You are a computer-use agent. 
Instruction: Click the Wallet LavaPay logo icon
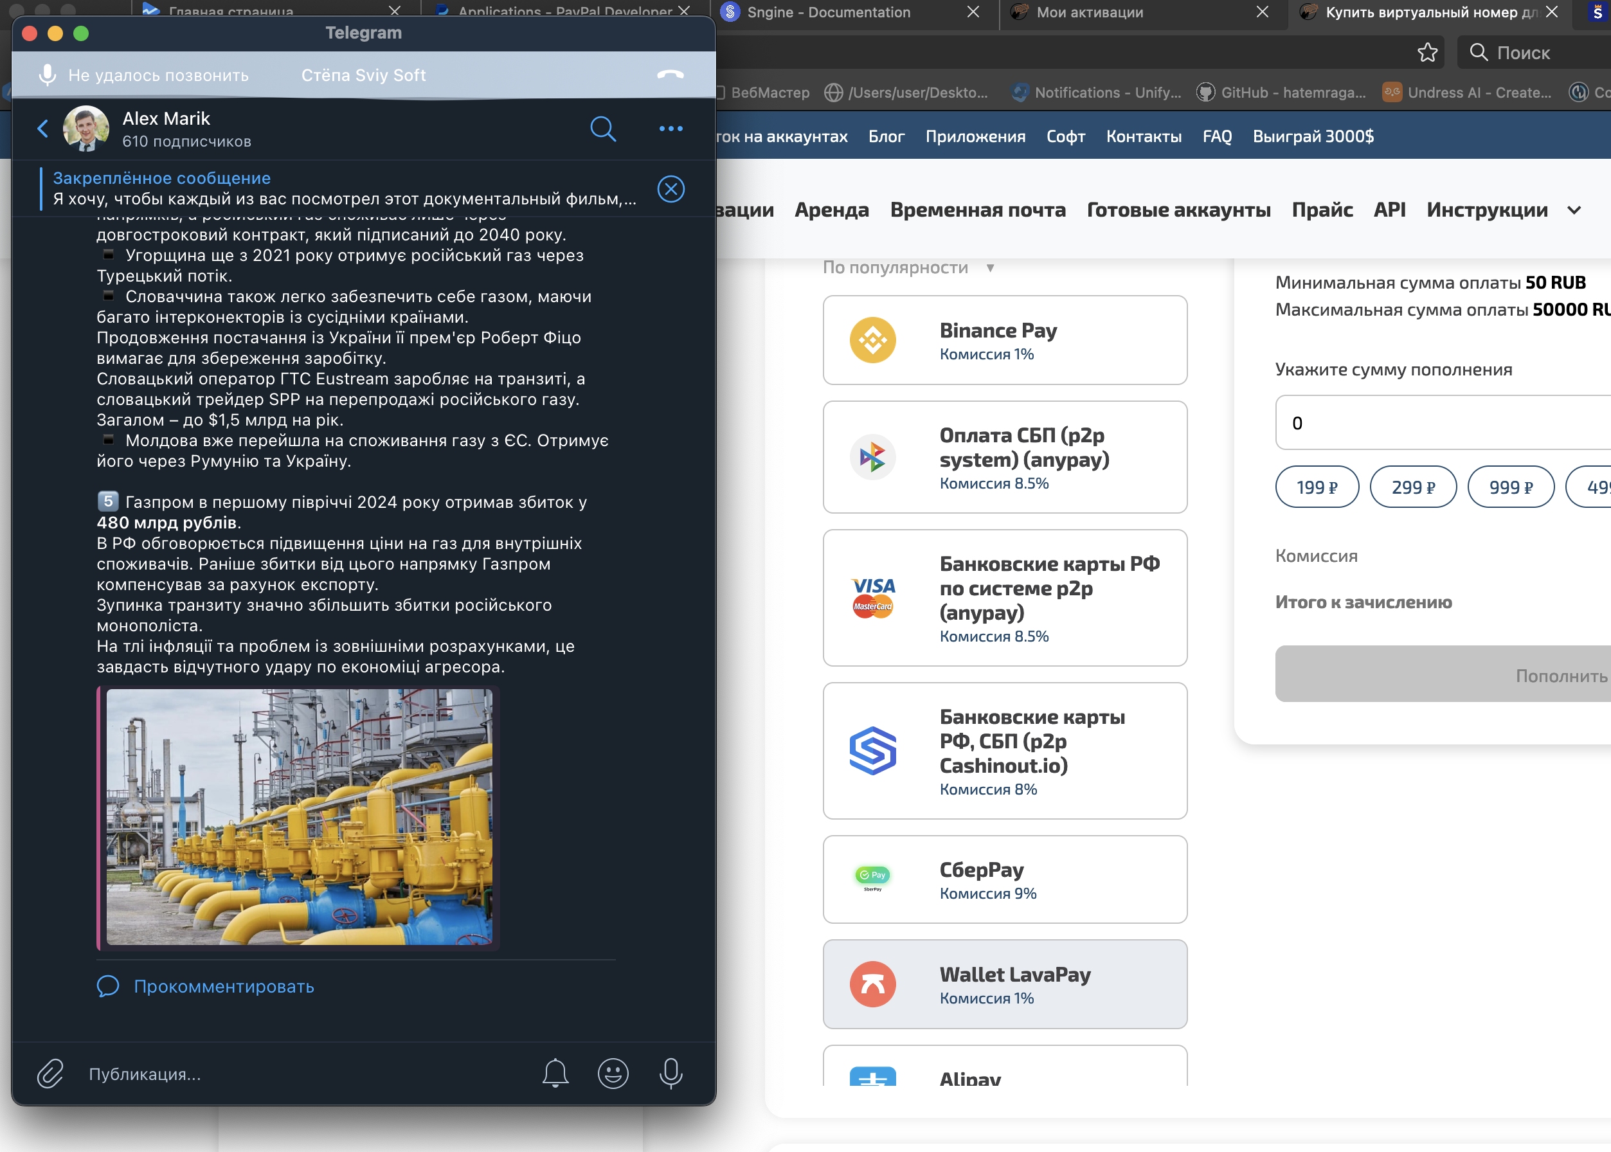(872, 985)
